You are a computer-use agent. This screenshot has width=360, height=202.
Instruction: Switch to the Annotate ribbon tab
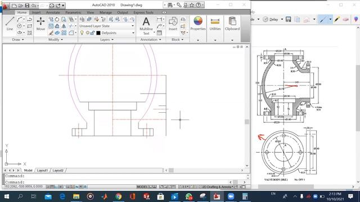(53, 12)
